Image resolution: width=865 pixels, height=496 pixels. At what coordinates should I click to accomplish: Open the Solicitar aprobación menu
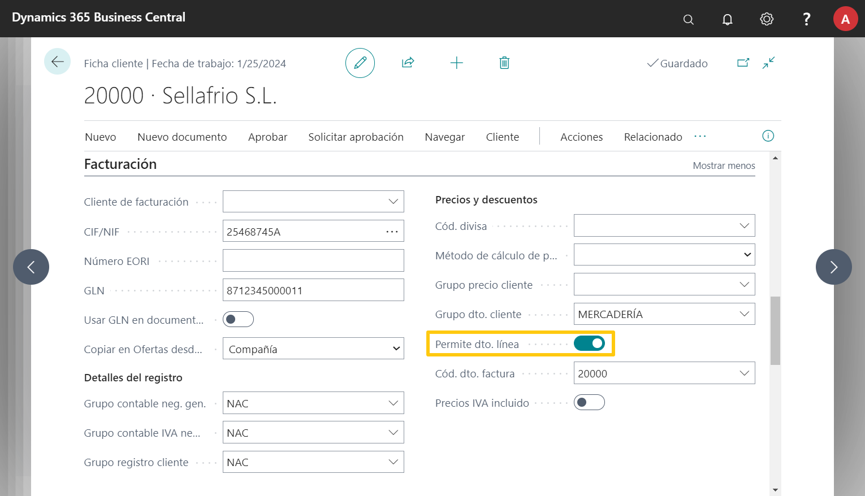356,137
